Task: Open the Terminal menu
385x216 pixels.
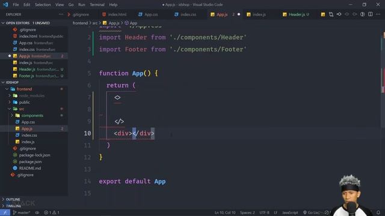Action: coord(97,5)
